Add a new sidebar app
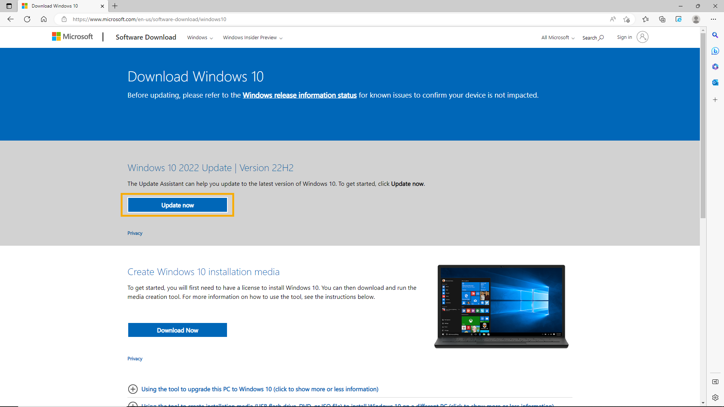Screen dimensions: 724x407 coord(715,100)
